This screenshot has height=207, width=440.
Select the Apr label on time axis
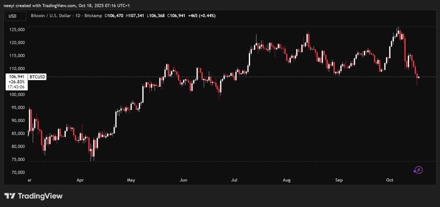pyautogui.click(x=80, y=180)
